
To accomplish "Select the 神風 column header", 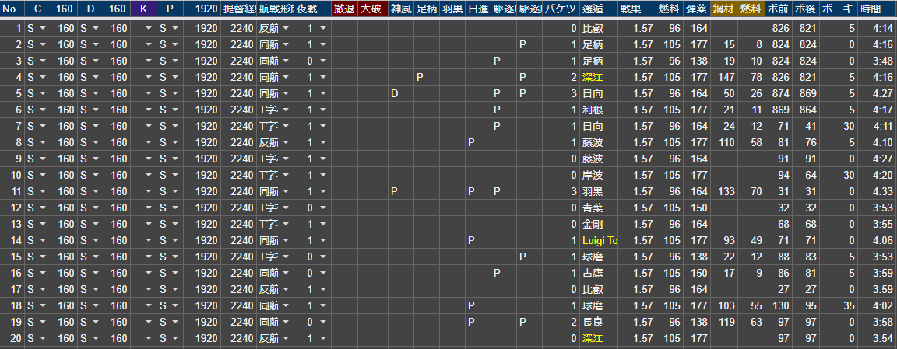I will 400,9.
